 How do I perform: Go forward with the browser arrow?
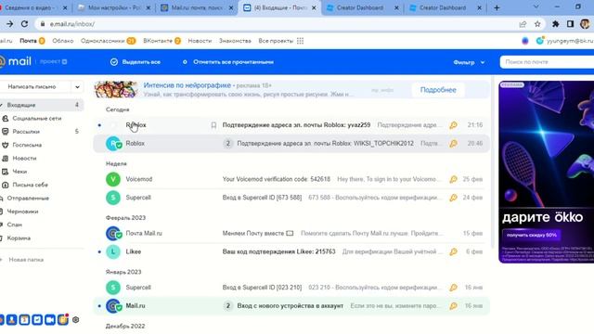pyautogui.click(x=10, y=24)
